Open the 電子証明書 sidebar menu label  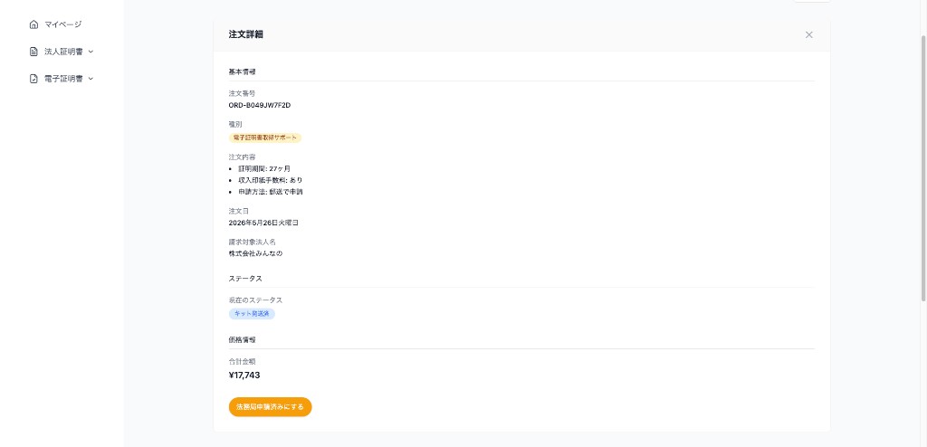point(63,79)
